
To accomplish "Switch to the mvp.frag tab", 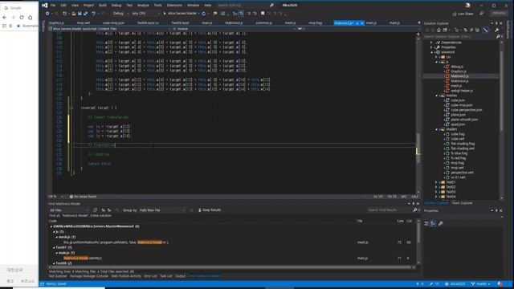I will pyautogui.click(x=315, y=23).
